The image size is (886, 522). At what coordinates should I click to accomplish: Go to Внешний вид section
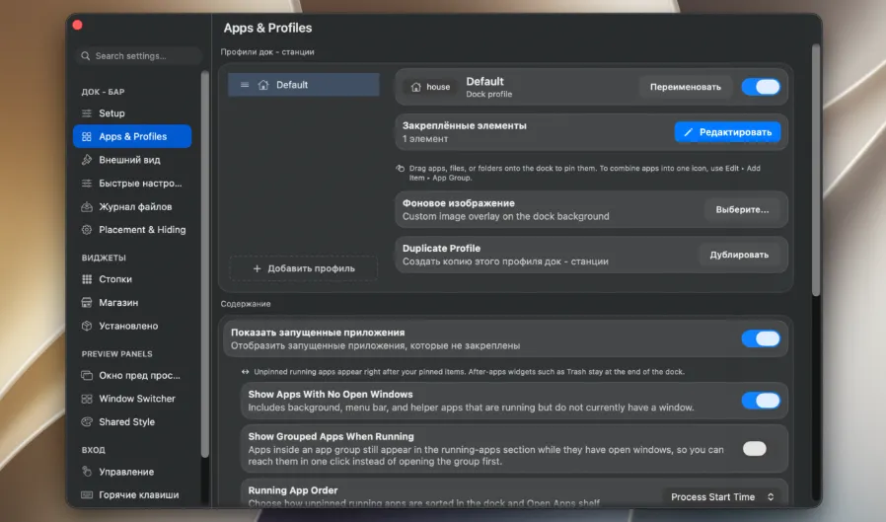[x=132, y=160]
